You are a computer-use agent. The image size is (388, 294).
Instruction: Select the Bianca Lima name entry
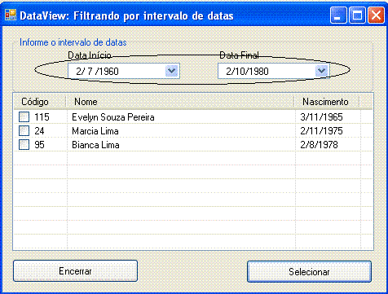95,145
